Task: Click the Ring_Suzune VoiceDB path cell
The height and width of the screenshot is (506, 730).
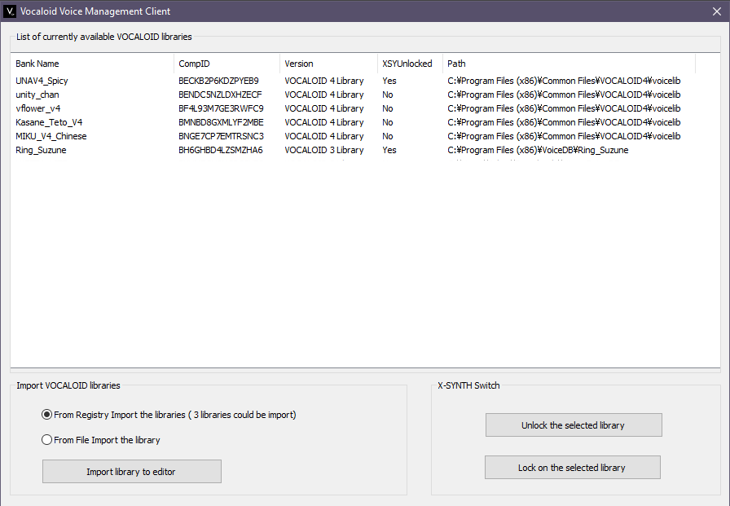Action: tap(538, 150)
